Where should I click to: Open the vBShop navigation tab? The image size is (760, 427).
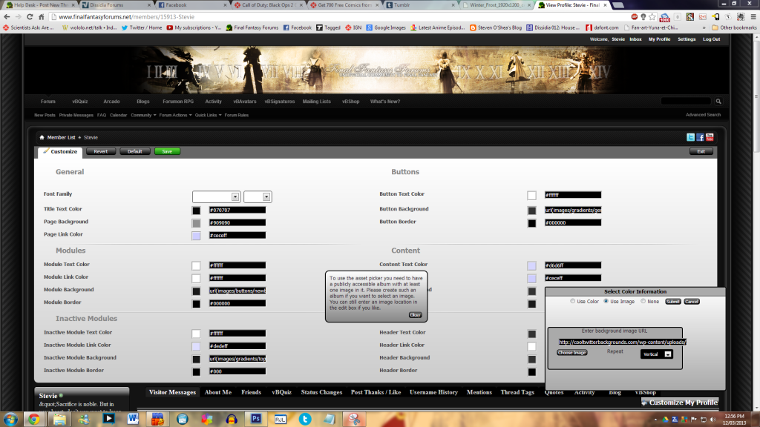(350, 101)
